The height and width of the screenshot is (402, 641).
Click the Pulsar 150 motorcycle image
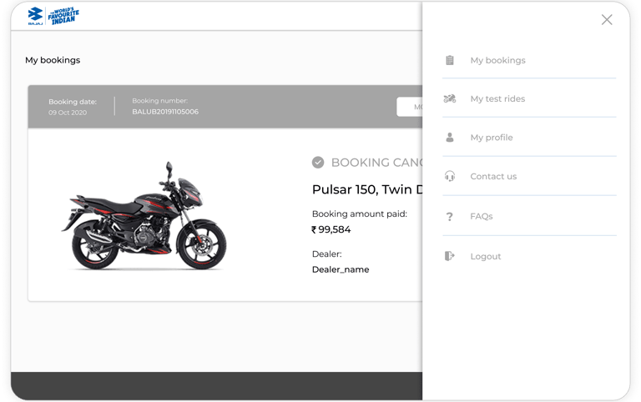pyautogui.click(x=144, y=215)
